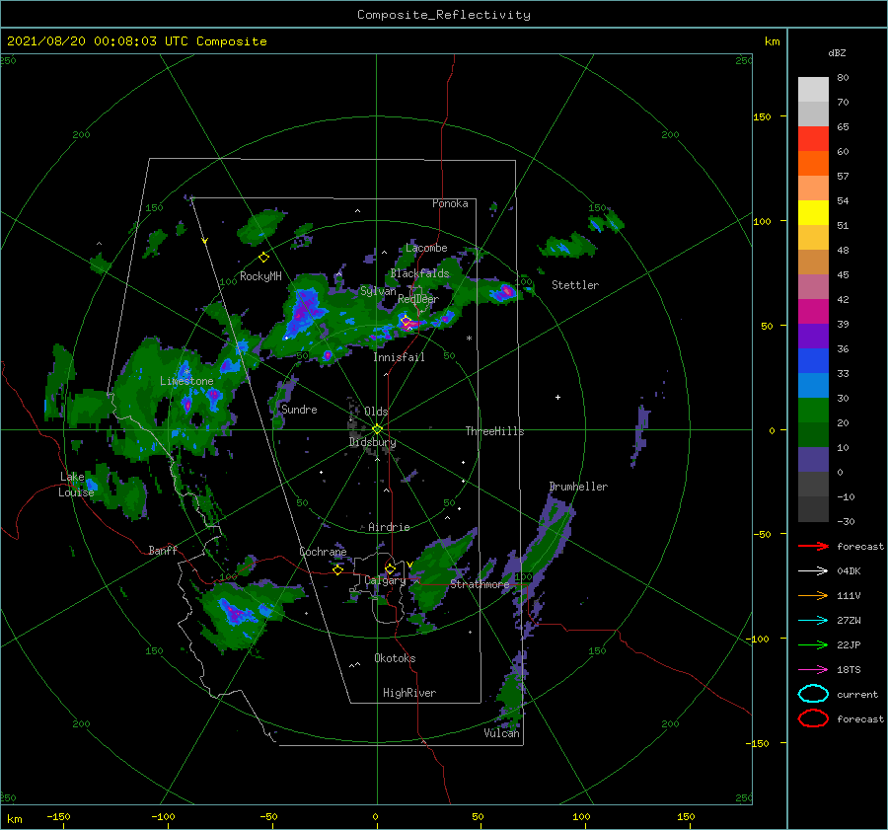Screen dimensions: 888x830
Task: Click the yellow diamond marker at Calgary
Action: [390, 568]
